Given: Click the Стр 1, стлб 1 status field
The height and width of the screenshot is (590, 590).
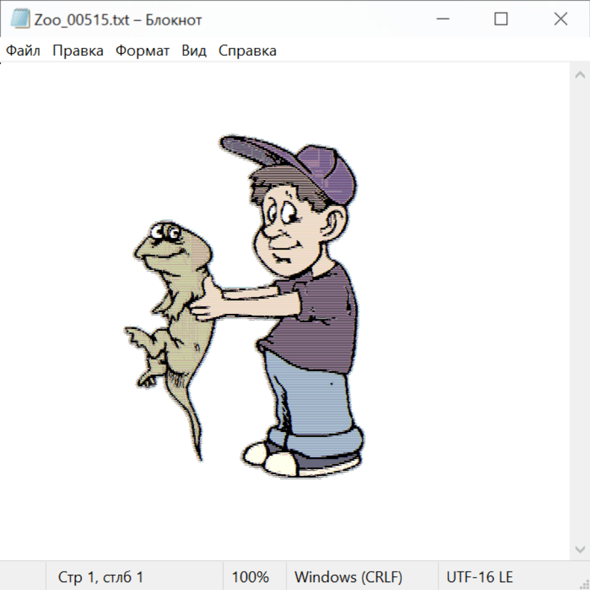Looking at the screenshot, I should coord(100,577).
